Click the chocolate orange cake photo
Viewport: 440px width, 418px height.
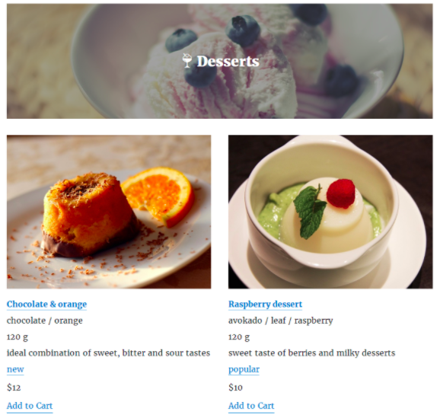point(109,212)
